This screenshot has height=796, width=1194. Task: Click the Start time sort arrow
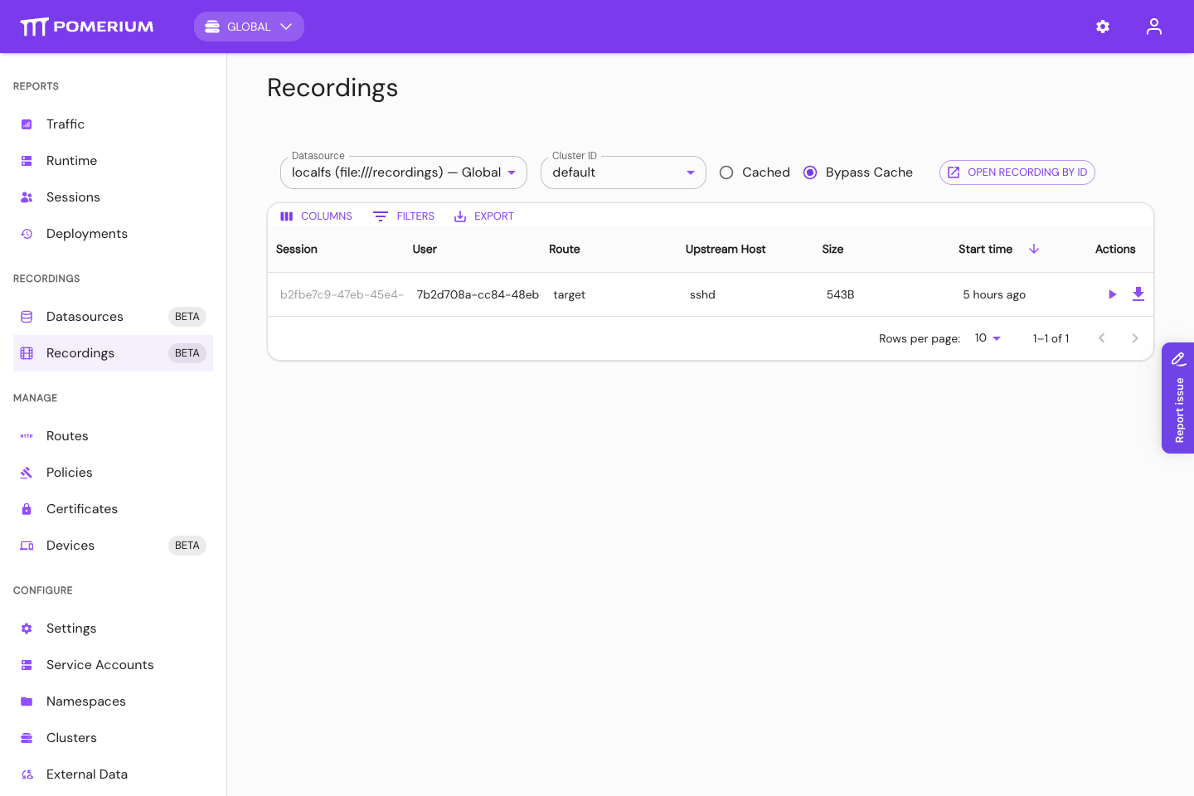(1034, 249)
